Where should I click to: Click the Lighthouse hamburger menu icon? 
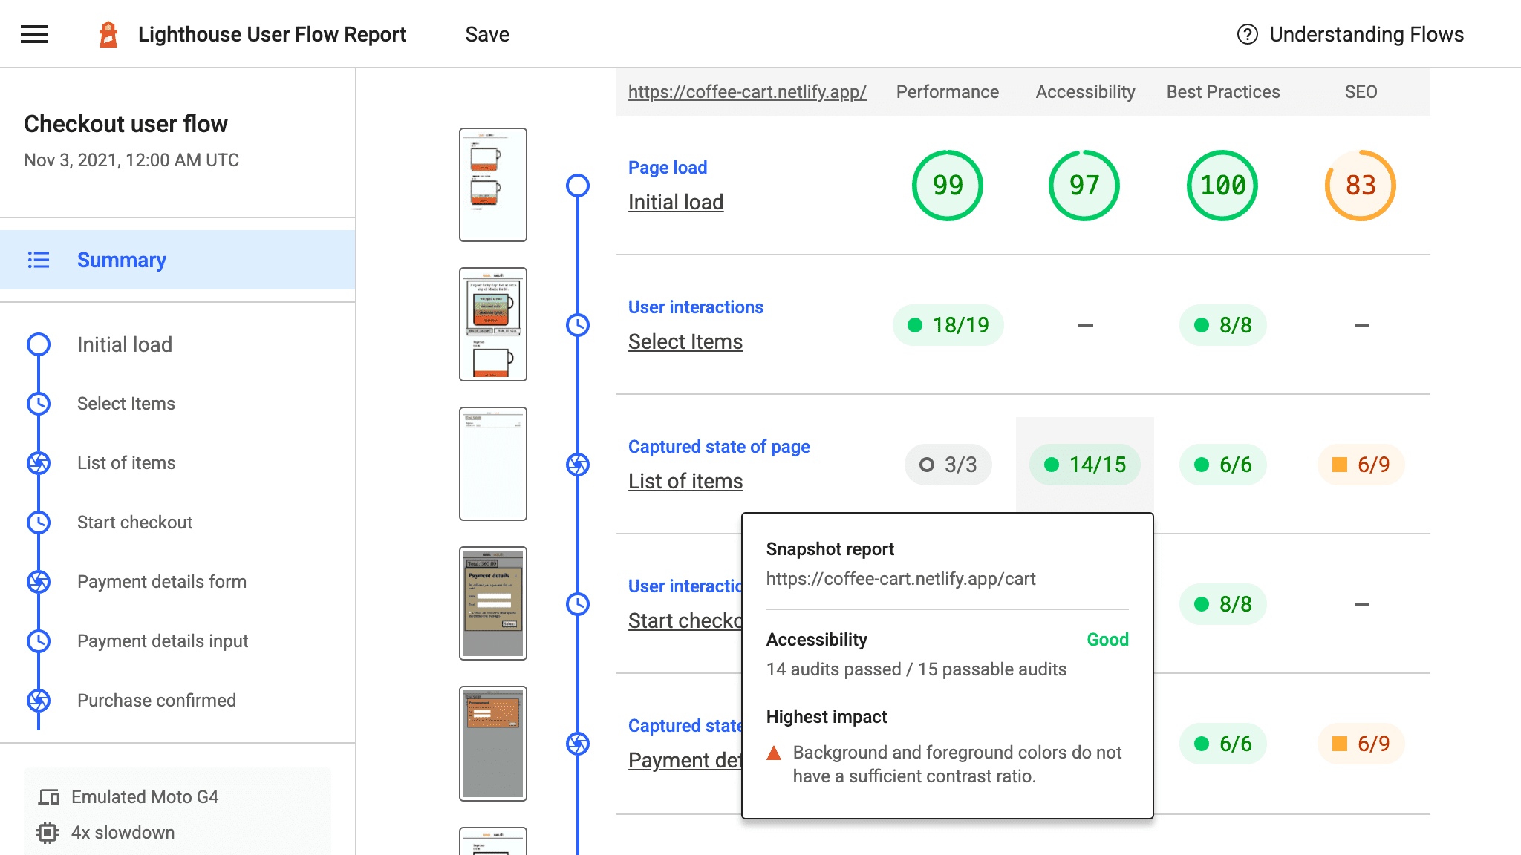[x=33, y=33]
